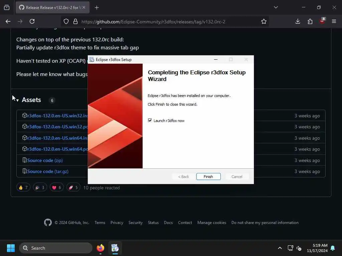This screenshot has height=256, width=342.
Task: Open the Terms footer link
Action: 100,222
